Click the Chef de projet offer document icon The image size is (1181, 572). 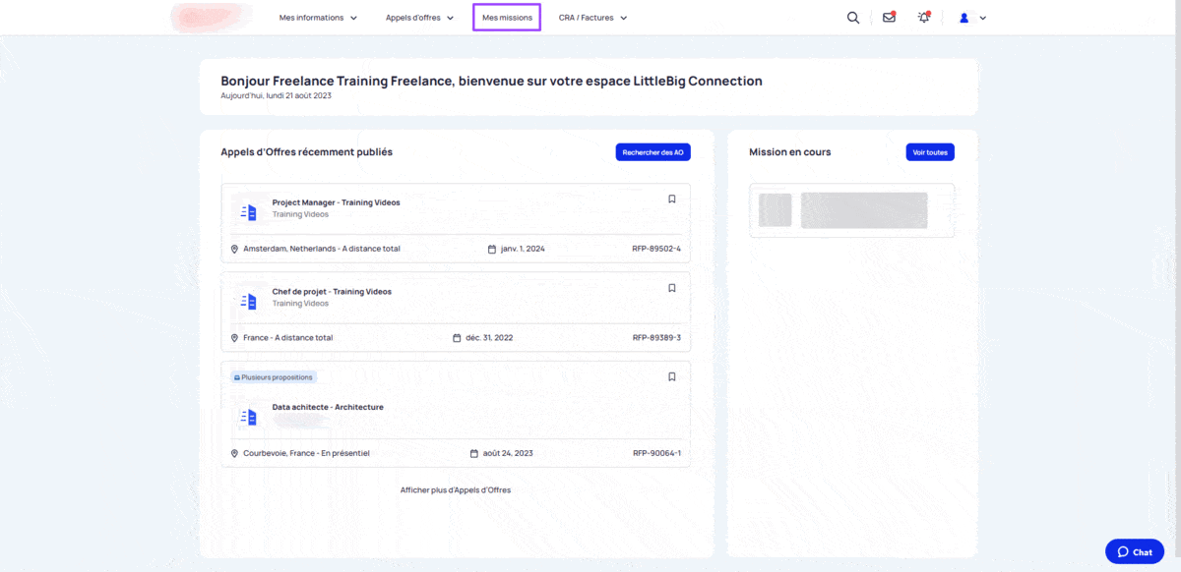(249, 301)
